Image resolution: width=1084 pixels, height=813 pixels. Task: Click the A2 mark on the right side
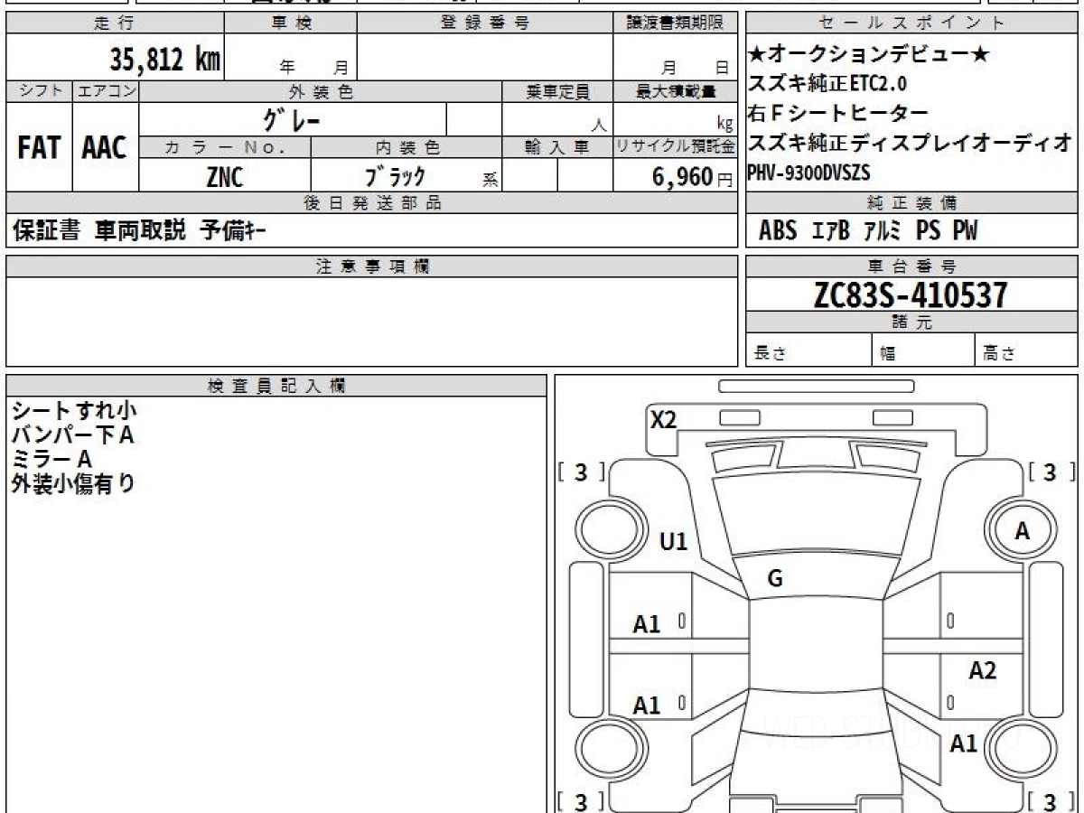982,670
